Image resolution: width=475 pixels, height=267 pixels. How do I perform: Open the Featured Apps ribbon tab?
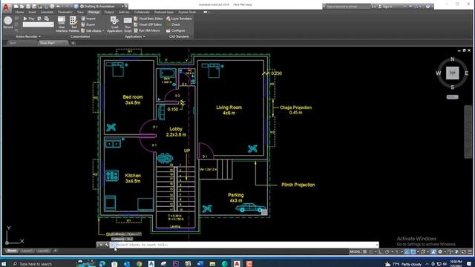164,12
